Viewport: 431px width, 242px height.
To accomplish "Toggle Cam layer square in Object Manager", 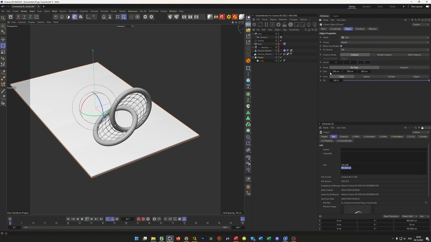I will pyautogui.click(x=276, y=34).
